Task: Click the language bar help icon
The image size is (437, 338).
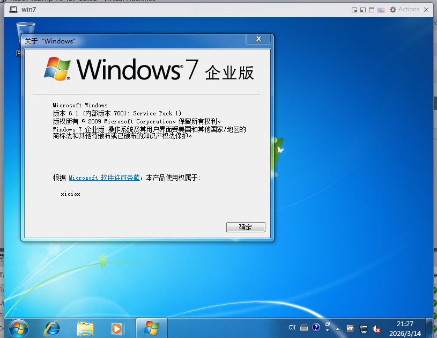Action: 316,327
